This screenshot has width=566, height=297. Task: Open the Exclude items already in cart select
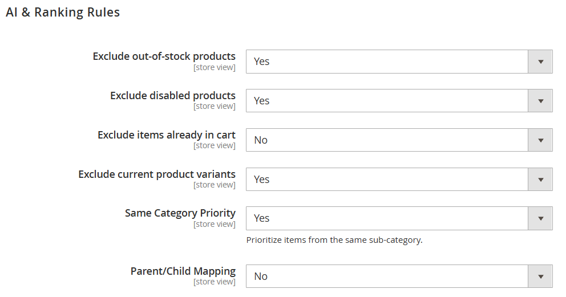coord(399,140)
